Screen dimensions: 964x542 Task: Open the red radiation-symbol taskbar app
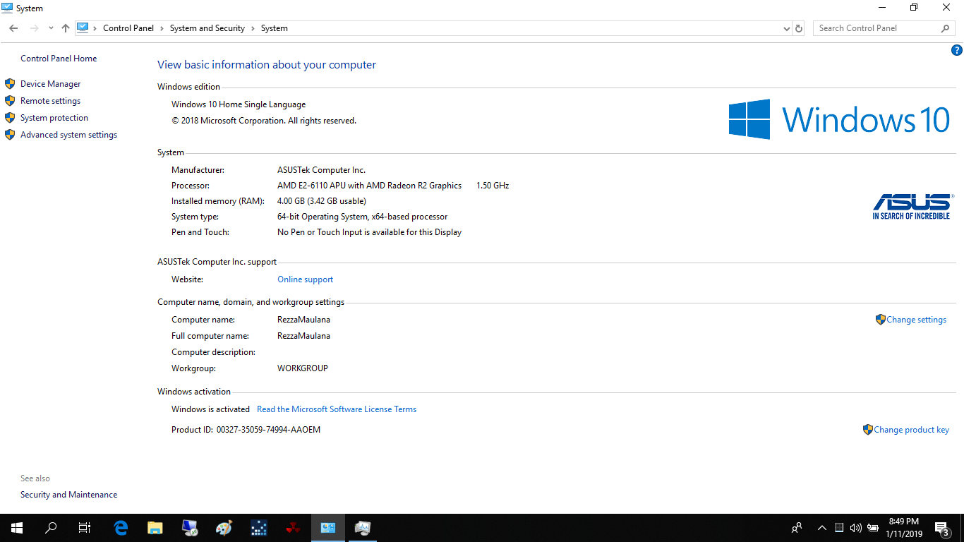[x=294, y=528]
